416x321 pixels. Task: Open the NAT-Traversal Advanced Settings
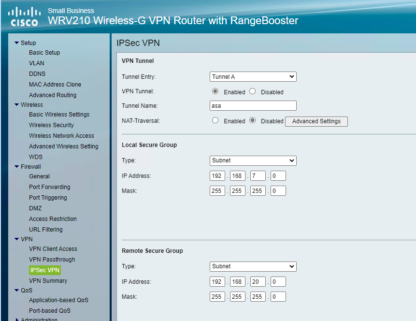click(316, 121)
